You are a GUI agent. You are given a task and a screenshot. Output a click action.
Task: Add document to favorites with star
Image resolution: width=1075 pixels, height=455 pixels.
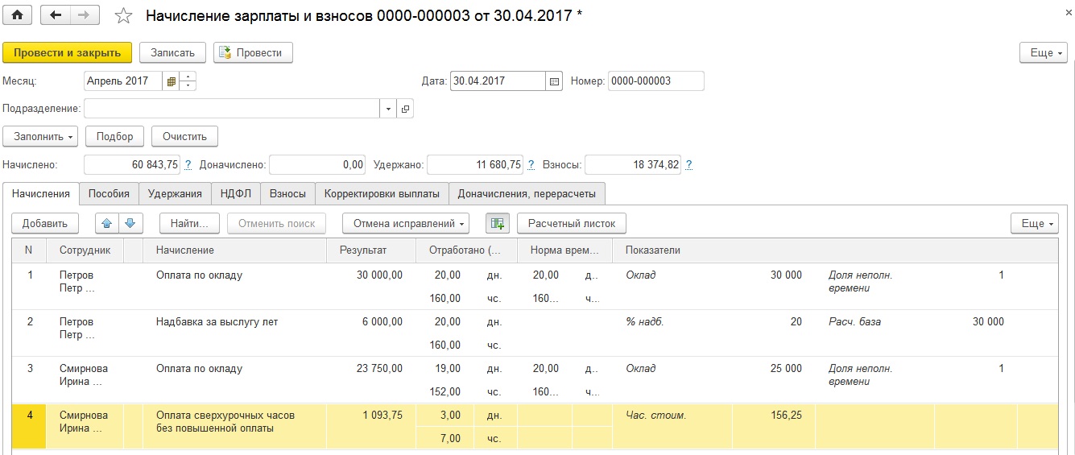coord(123,16)
